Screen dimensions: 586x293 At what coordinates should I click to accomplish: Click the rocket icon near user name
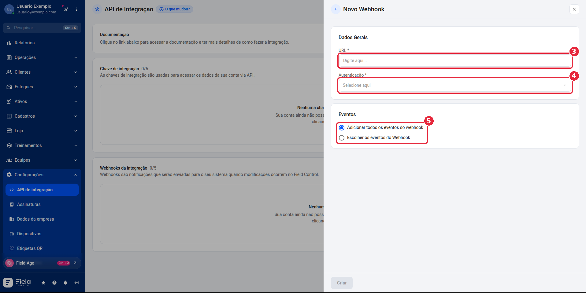[x=66, y=9]
